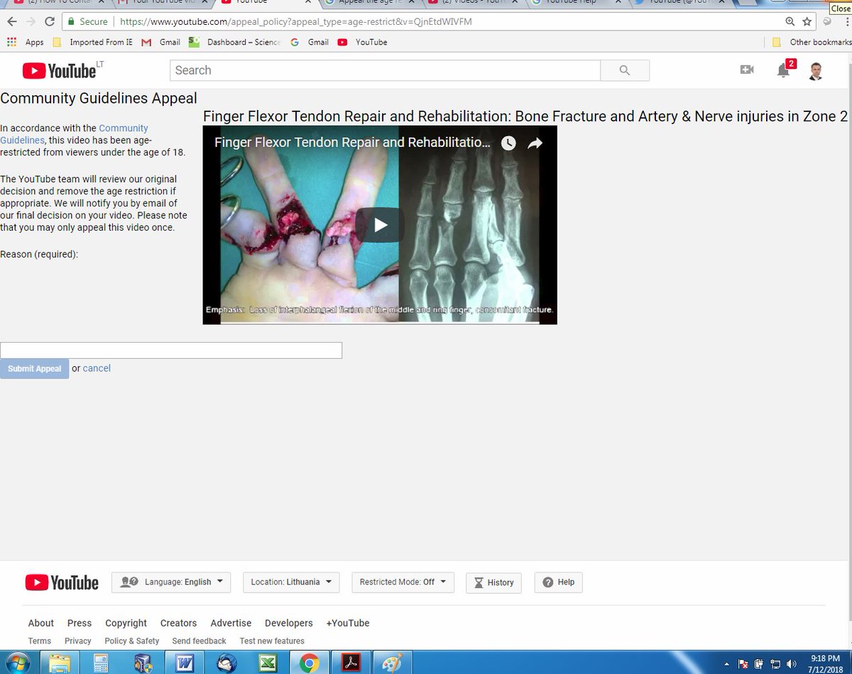Viewport: 852px width, 674px height.
Task: Click the video title overlay in player
Action: point(352,143)
